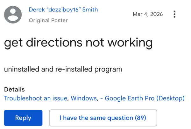Select the blue Reply button to respond

coord(23,118)
